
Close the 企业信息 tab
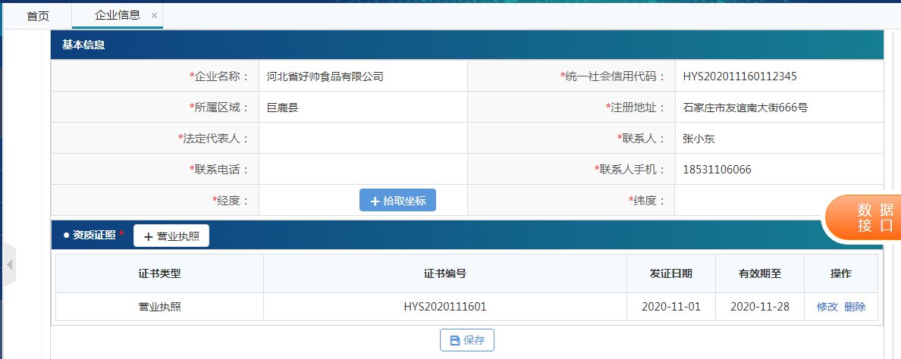(x=154, y=16)
